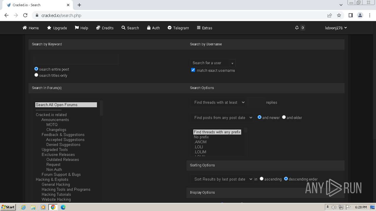This screenshot has width=376, height=211.
Task: Open Find posts from any post date dropdown
Action: 222,118
